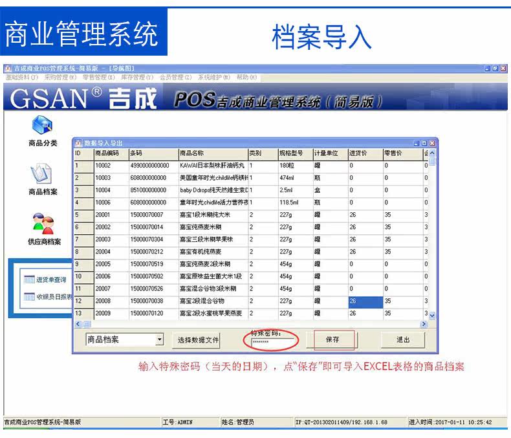Select the KAWAI日本梨味肝油钙丸 name cell

pos(213,166)
